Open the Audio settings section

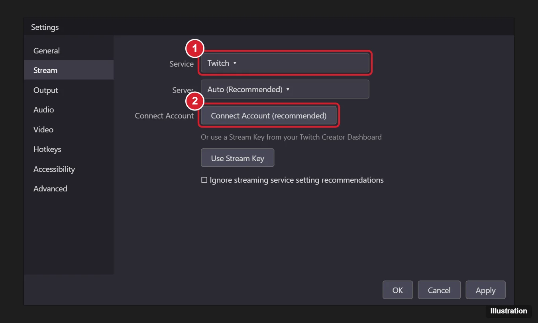[69, 110]
